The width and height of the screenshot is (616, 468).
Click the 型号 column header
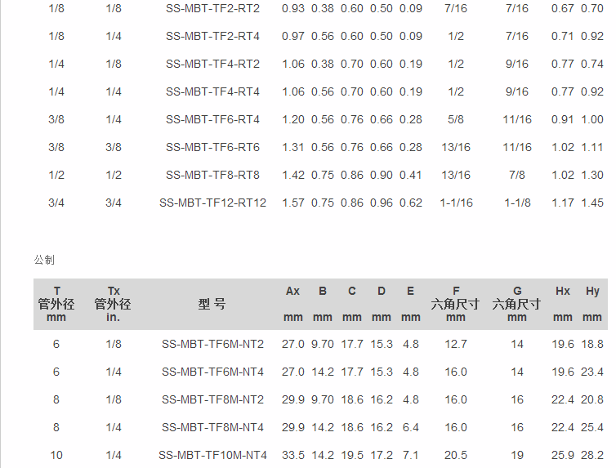[212, 304]
